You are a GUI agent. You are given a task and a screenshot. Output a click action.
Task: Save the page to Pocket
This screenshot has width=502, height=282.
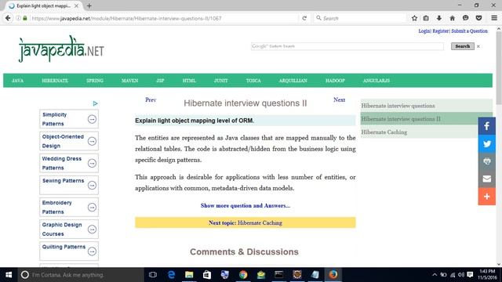coord(478,18)
